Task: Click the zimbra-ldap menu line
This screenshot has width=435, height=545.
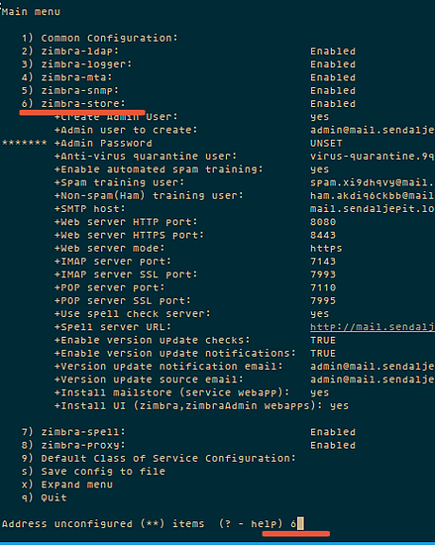Action: tap(188, 52)
